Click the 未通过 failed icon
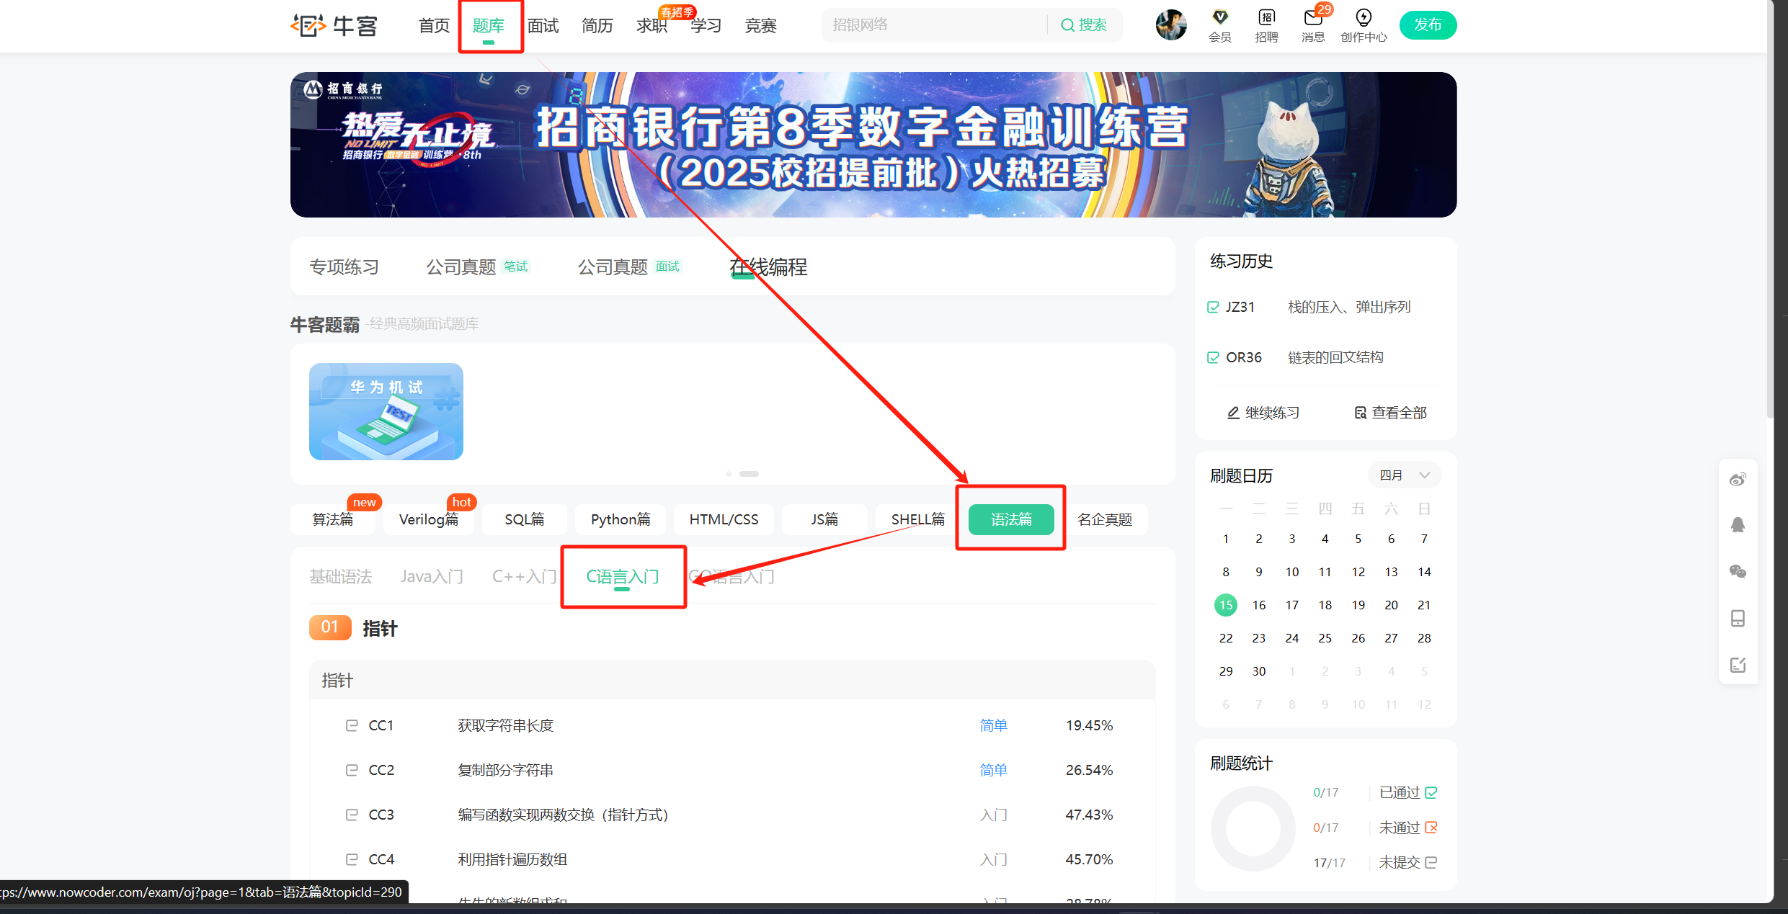 point(1431,828)
